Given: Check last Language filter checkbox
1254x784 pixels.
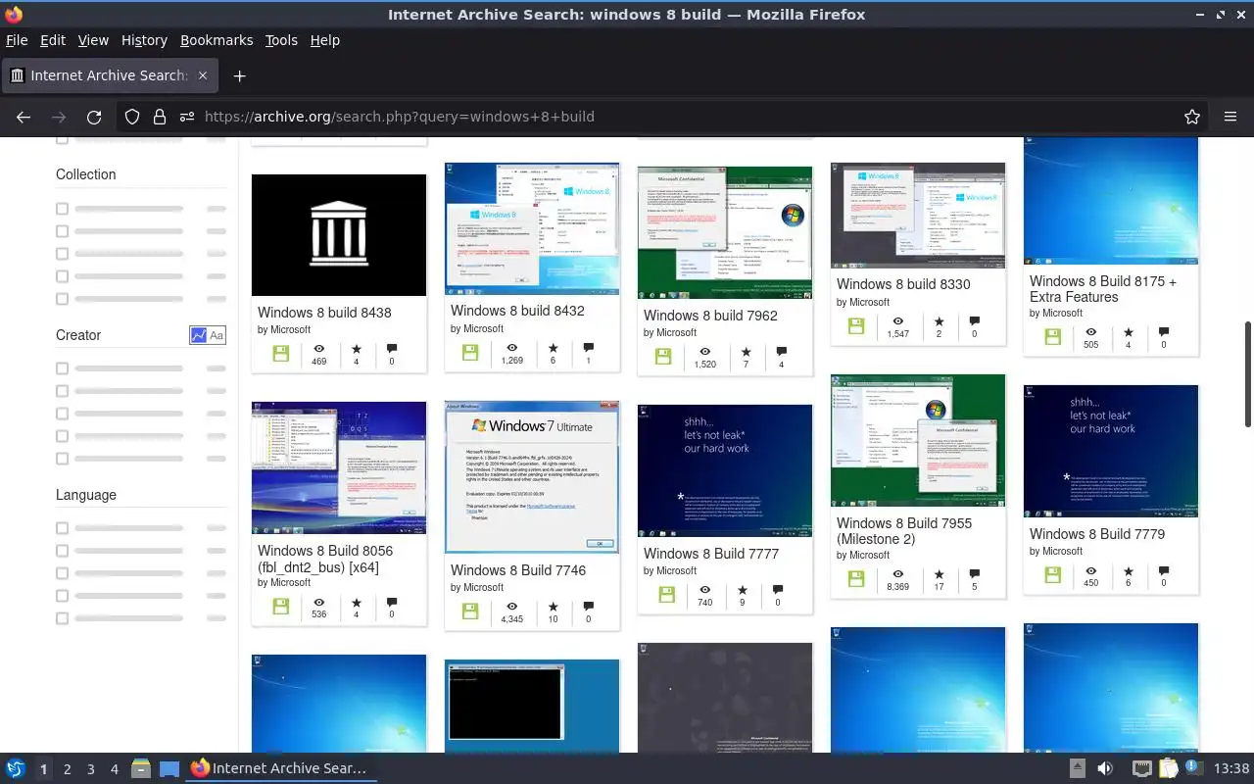Looking at the screenshot, I should point(62,618).
